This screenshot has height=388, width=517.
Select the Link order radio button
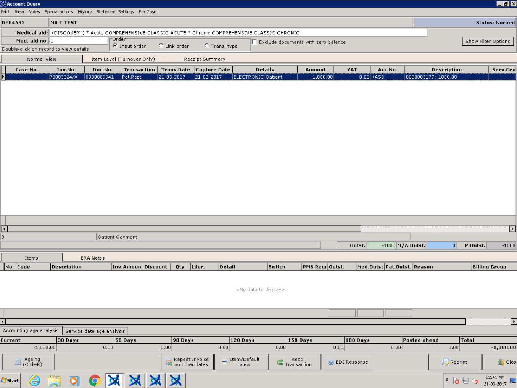(161, 46)
